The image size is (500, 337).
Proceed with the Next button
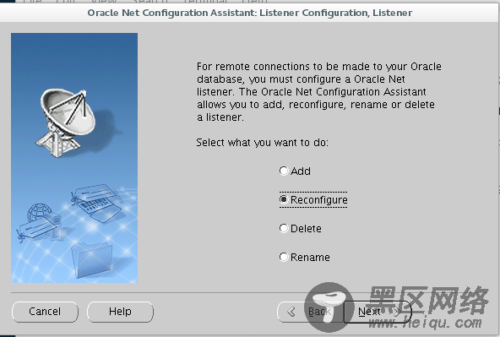point(378,312)
